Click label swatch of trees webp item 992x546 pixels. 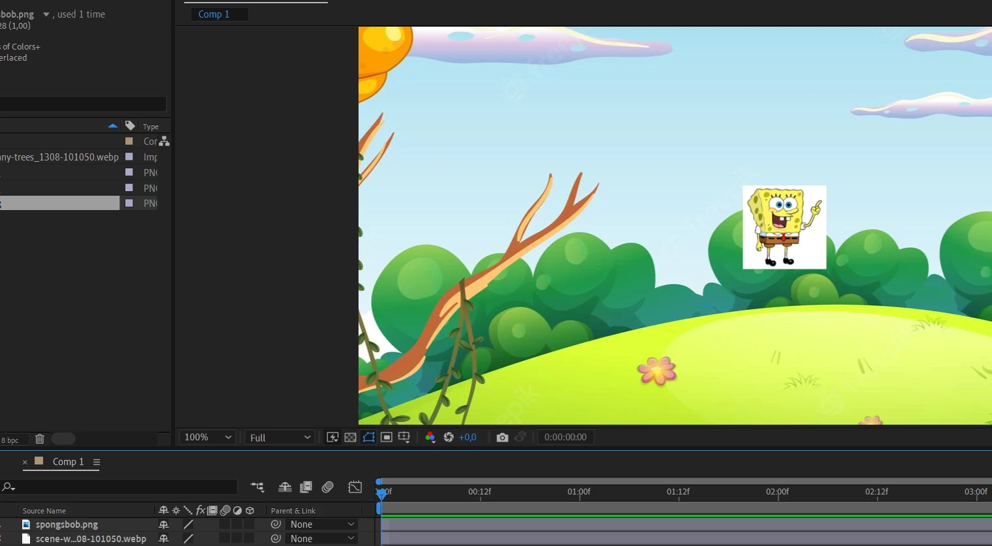(129, 157)
